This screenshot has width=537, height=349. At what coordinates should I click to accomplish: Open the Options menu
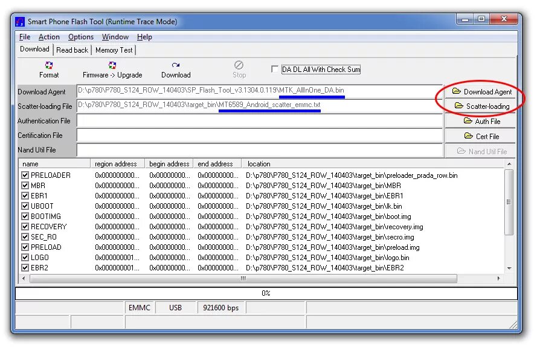tap(81, 37)
